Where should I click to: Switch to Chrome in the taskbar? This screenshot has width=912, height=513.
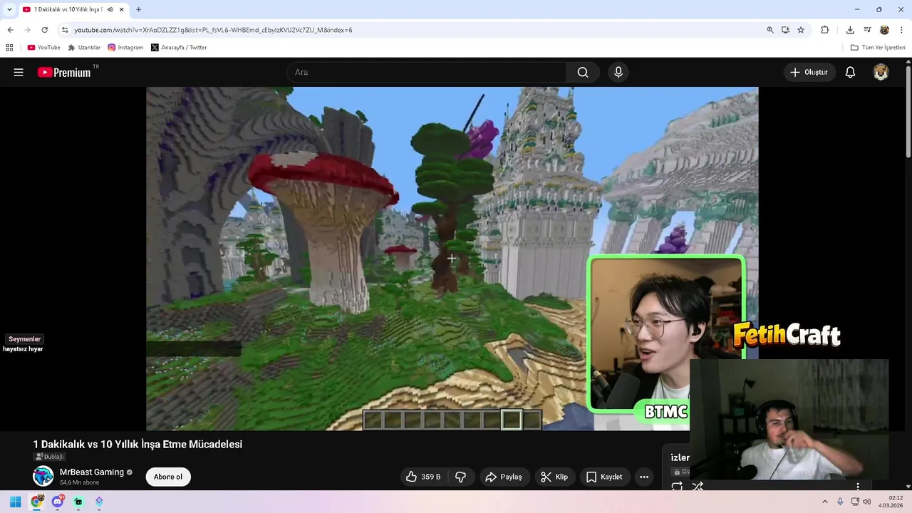[x=36, y=502]
